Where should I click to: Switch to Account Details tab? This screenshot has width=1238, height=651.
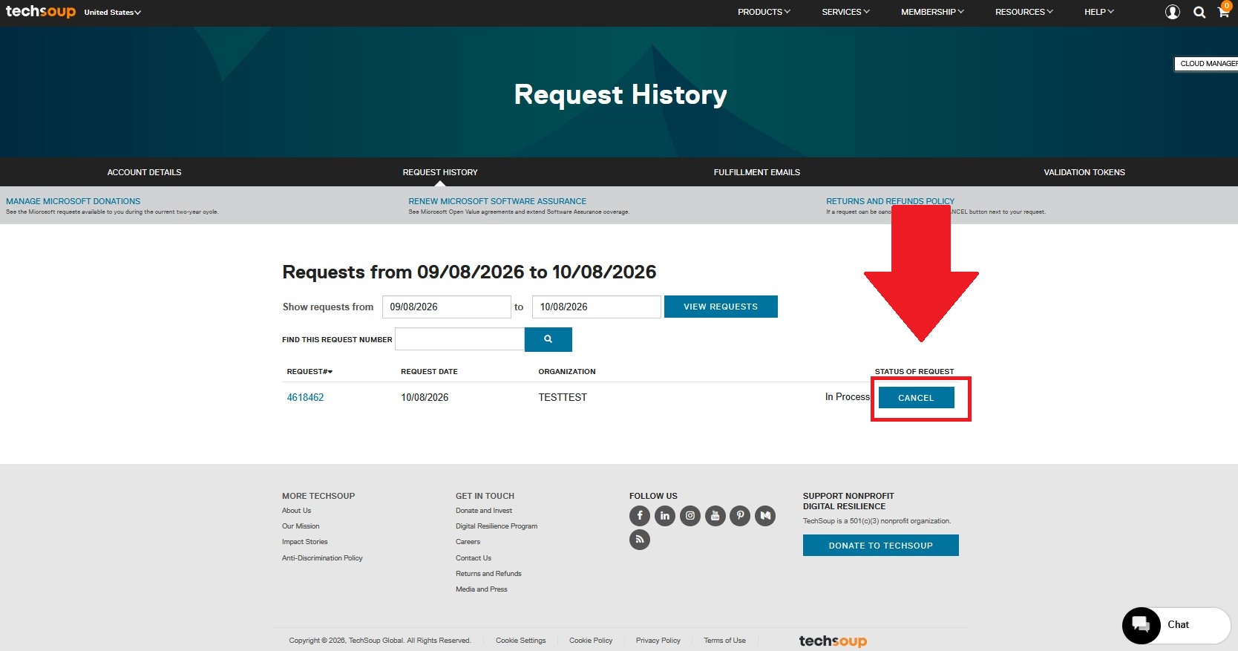144,172
